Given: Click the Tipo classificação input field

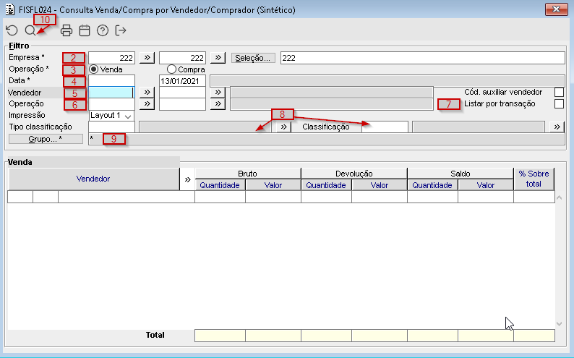Looking at the screenshot, I should pyautogui.click(x=111, y=127).
